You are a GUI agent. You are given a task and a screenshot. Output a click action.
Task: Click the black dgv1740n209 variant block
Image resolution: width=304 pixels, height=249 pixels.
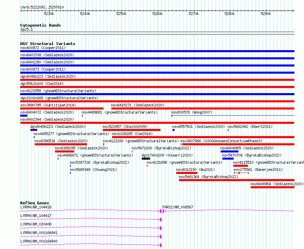click(146, 159)
